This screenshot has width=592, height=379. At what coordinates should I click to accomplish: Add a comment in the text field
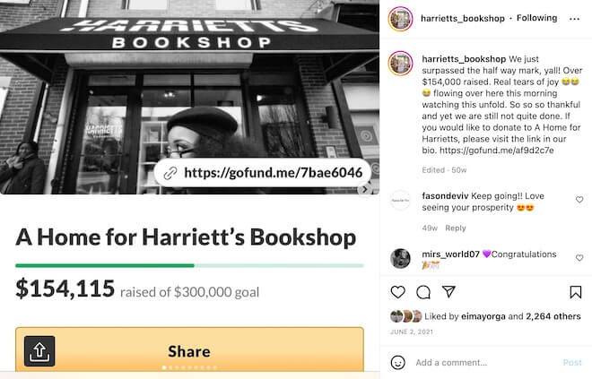[x=485, y=362]
